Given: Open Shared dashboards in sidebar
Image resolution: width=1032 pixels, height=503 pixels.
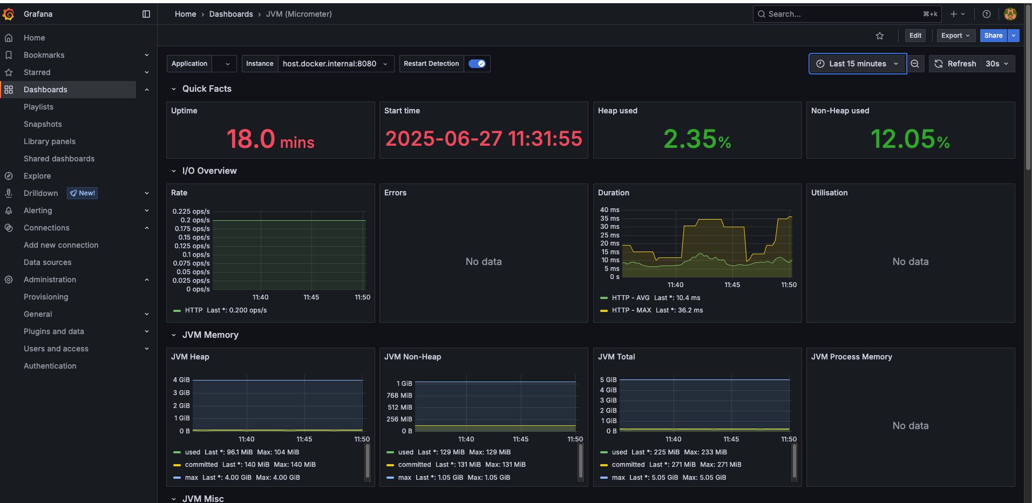Looking at the screenshot, I should click(59, 159).
